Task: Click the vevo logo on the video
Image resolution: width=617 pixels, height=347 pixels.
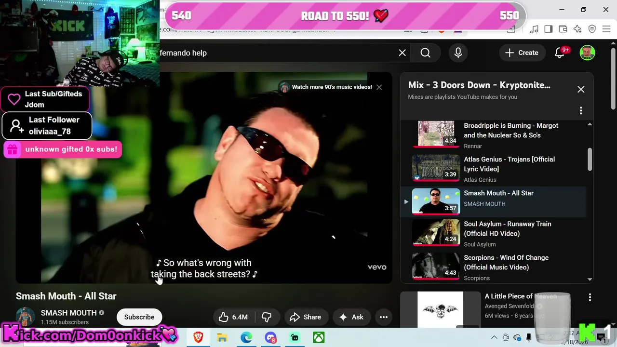Action: click(x=377, y=267)
